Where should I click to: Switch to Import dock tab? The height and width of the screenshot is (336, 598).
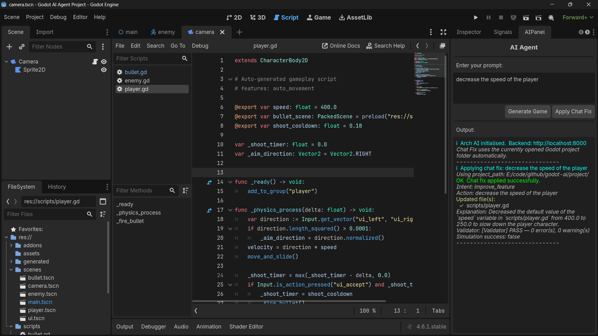45,32
